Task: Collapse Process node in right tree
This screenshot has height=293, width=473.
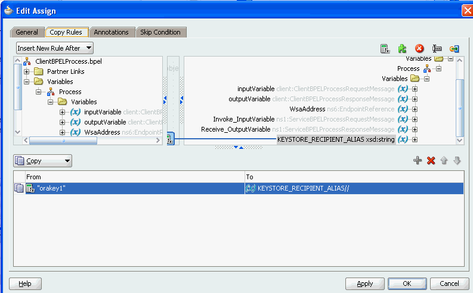Action: [438, 68]
